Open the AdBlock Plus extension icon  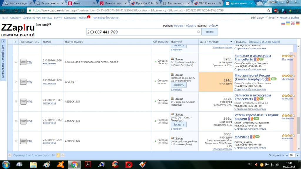pyautogui.click(x=276, y=11)
